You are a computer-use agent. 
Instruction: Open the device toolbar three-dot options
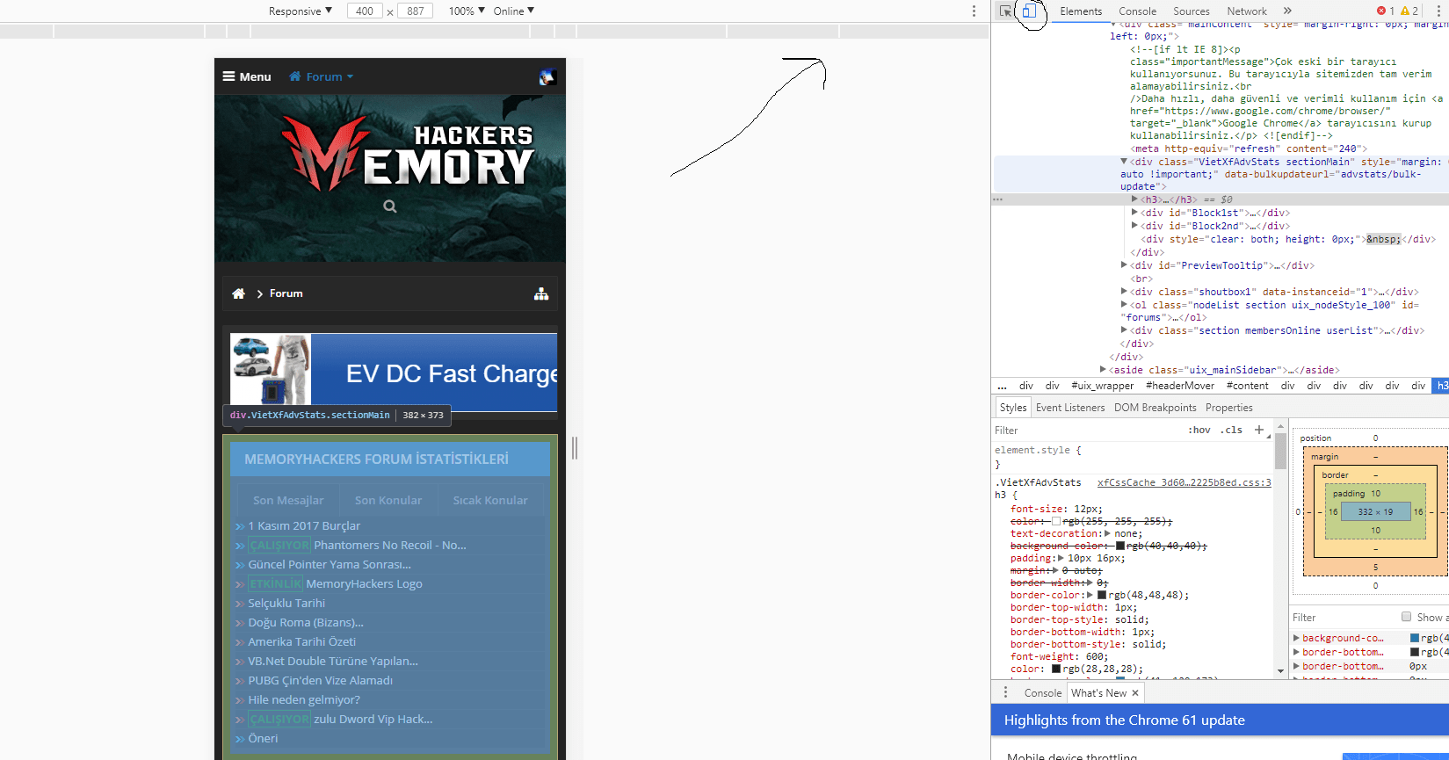[974, 11]
